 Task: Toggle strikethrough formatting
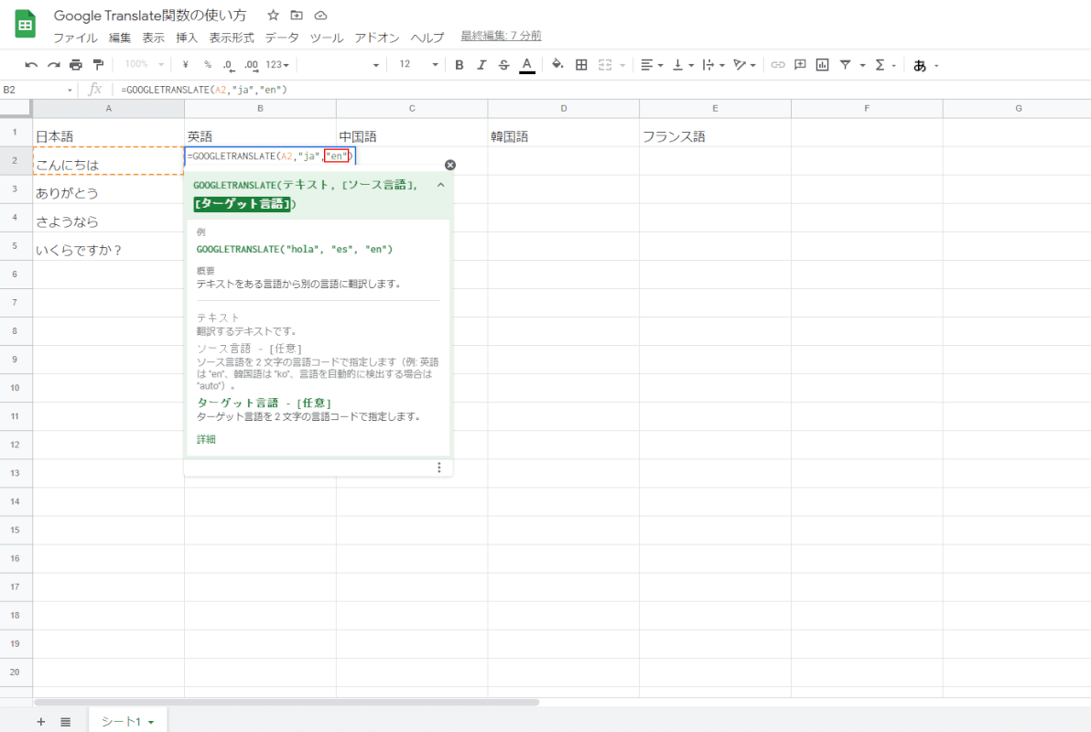[x=503, y=65]
